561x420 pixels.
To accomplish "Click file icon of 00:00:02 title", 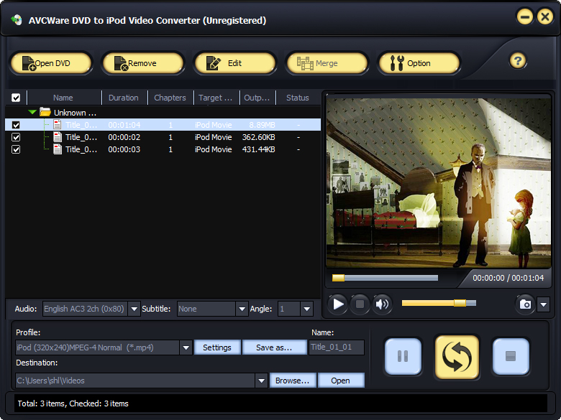I will pyautogui.click(x=58, y=137).
